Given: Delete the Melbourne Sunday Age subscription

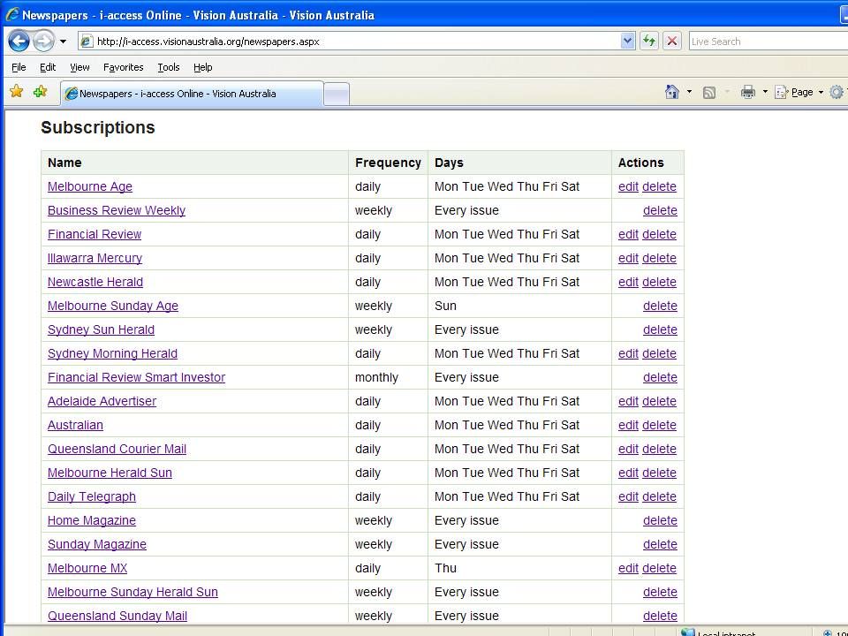Looking at the screenshot, I should pyautogui.click(x=660, y=306).
